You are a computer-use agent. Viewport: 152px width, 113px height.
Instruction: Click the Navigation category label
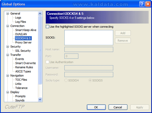pyautogui.click(x=17, y=76)
